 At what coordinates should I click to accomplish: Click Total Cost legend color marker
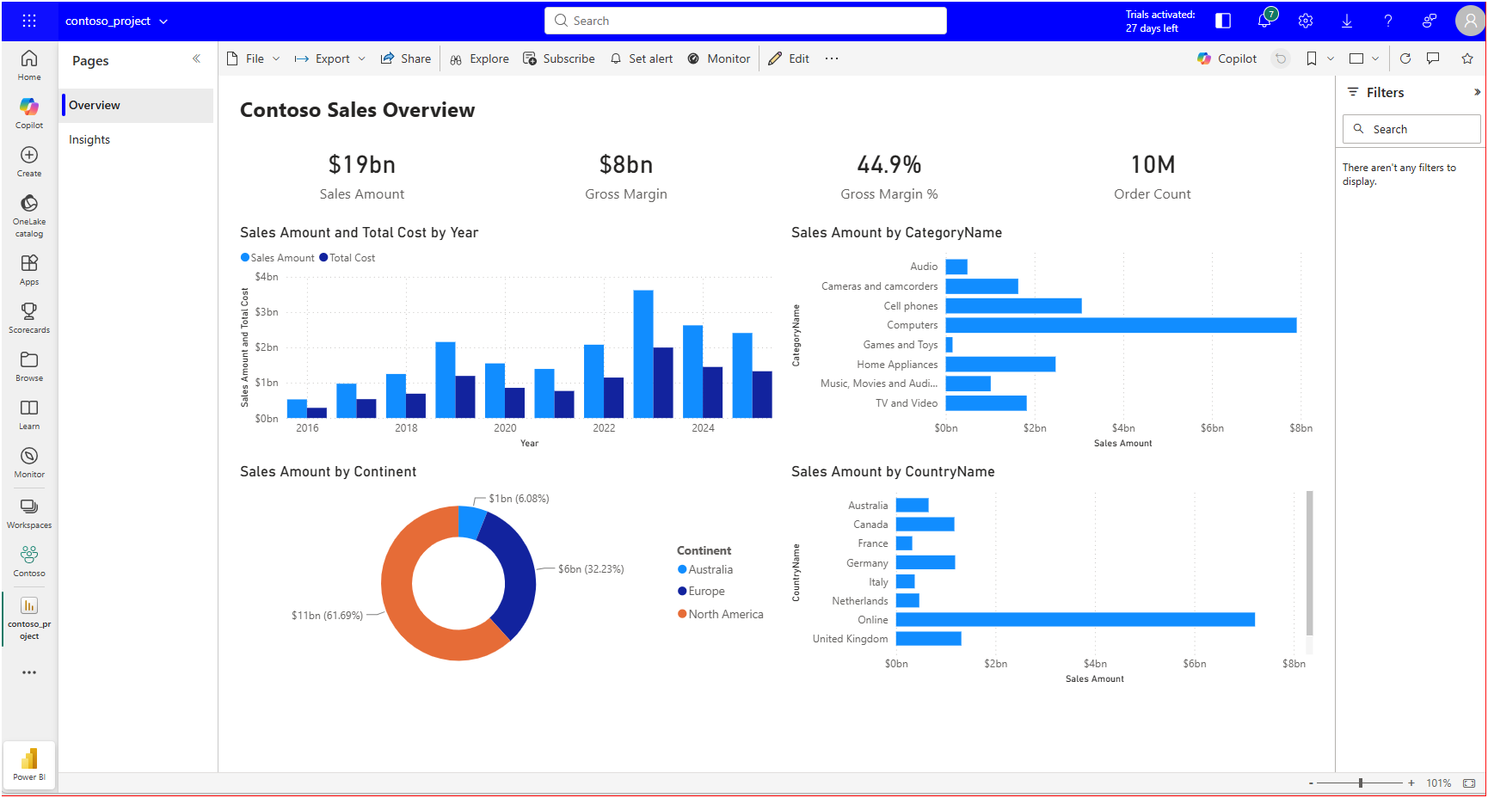[x=323, y=257]
